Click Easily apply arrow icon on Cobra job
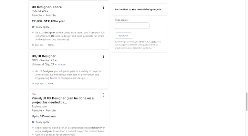This screenshot has height=136, width=248. (x=33, y=27)
